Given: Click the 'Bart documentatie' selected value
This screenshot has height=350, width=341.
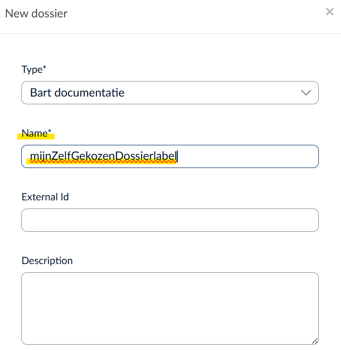Looking at the screenshot, I should pyautogui.click(x=77, y=93).
